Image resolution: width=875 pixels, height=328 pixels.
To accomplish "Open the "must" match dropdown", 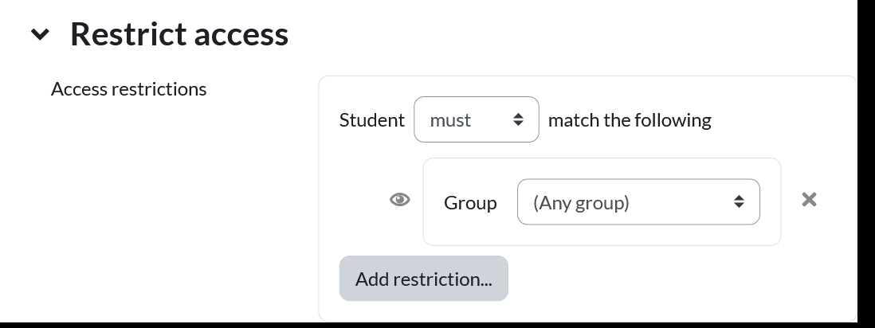I will click(x=476, y=120).
